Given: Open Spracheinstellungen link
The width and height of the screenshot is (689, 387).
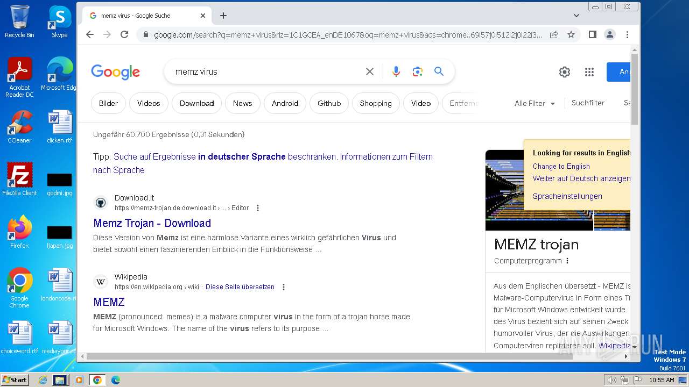Looking at the screenshot, I should coord(567,196).
